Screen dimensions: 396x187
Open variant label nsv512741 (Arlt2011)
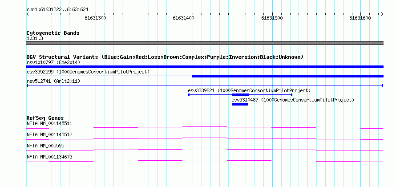pos(53,81)
